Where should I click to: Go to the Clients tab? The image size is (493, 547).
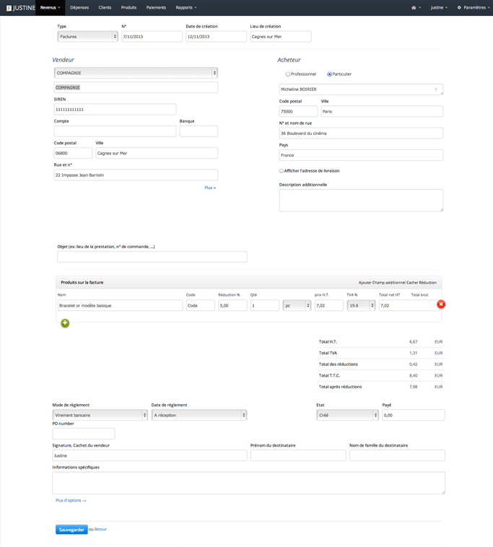pyautogui.click(x=105, y=8)
